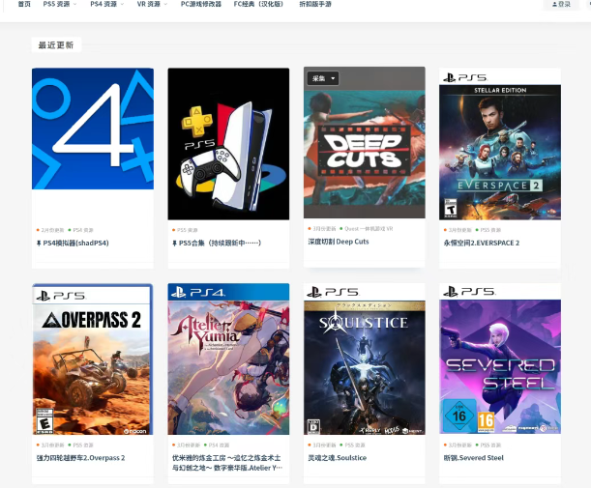Screen dimensions: 591x488
Task: Open the Overpass 2 cover image
Action: click(93, 359)
